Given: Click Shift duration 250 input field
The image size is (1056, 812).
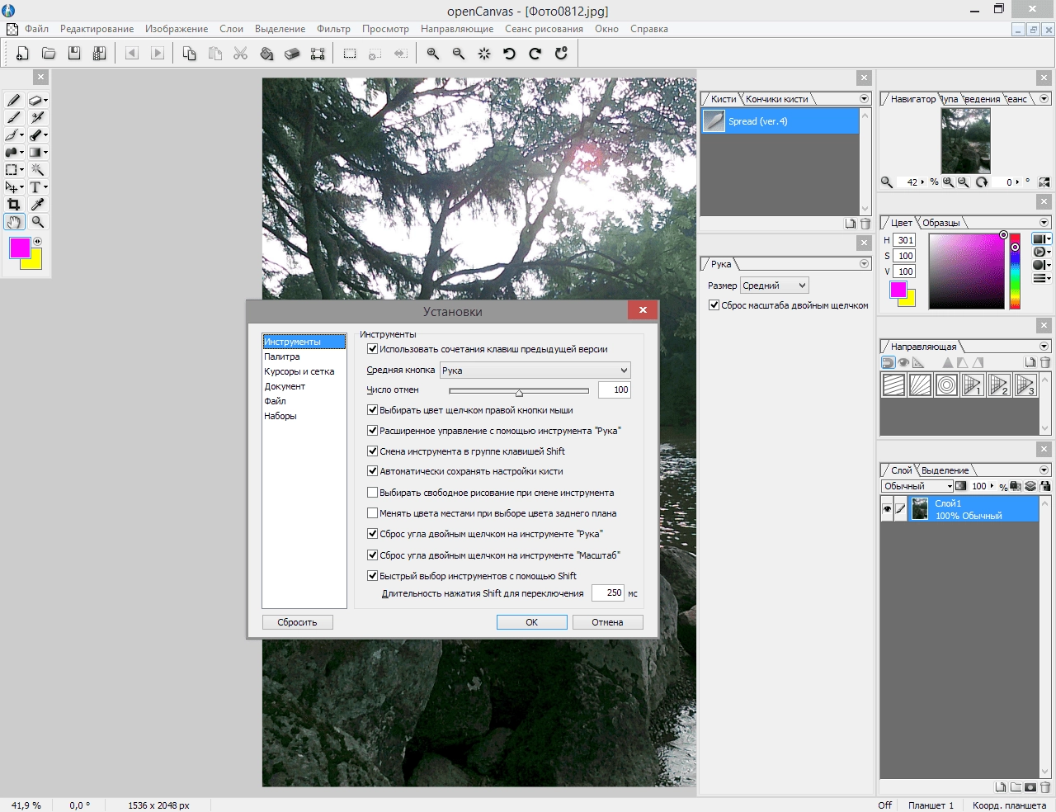Looking at the screenshot, I should 608,592.
